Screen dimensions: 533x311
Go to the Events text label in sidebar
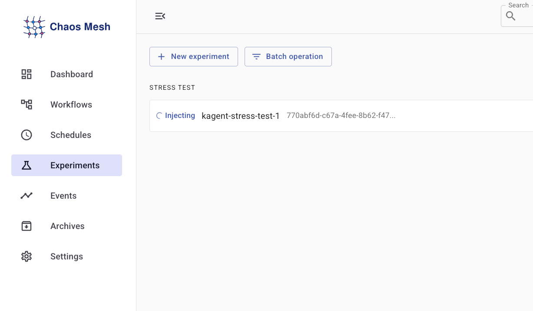(x=63, y=196)
